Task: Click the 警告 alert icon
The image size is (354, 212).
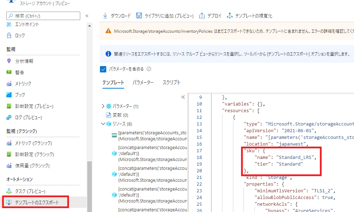Action: 9,72
